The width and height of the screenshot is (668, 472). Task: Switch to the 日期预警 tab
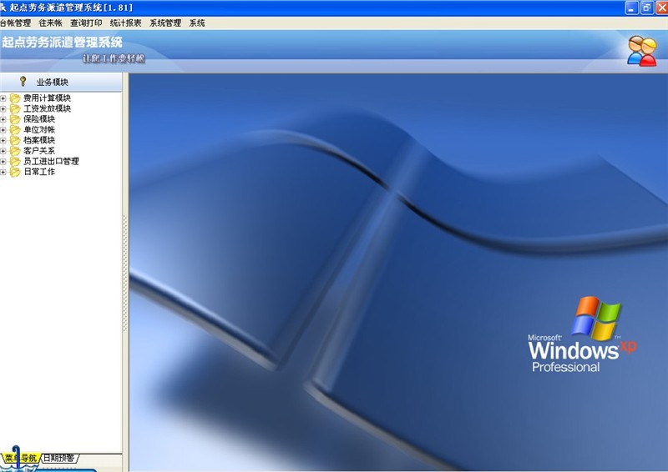pos(59,458)
